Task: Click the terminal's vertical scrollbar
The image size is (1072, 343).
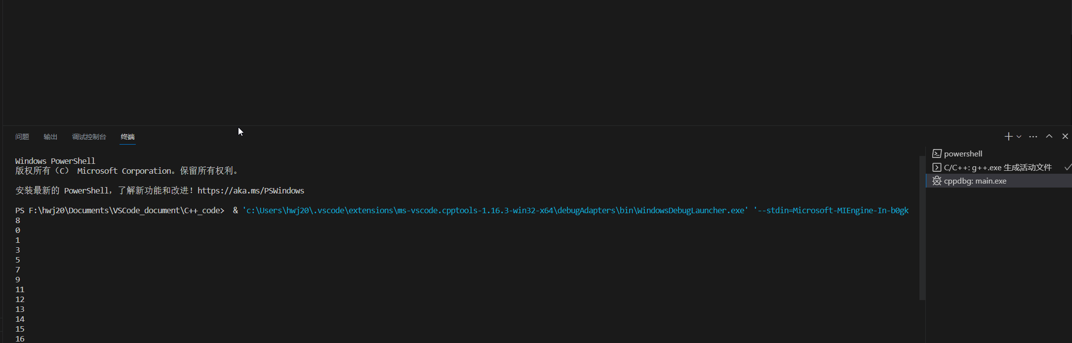Action: tap(922, 227)
